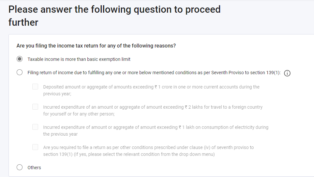Check the foreign travel expenditure checkbox
Image resolution: width=314 pixels, height=177 pixels.
pyautogui.click(x=35, y=107)
